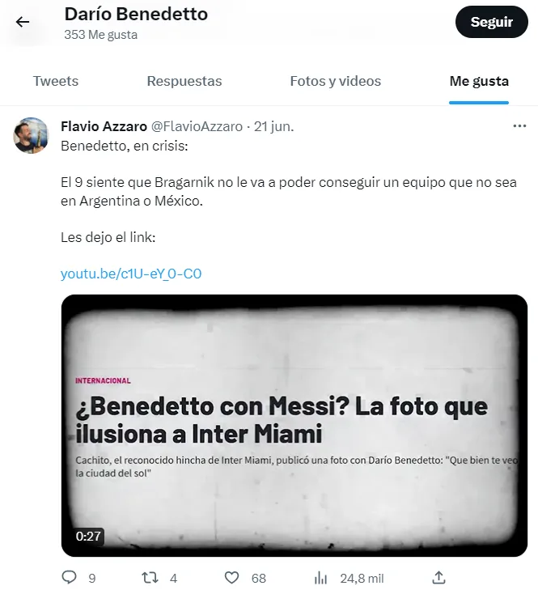Open the three-dot more options menu

point(519,126)
